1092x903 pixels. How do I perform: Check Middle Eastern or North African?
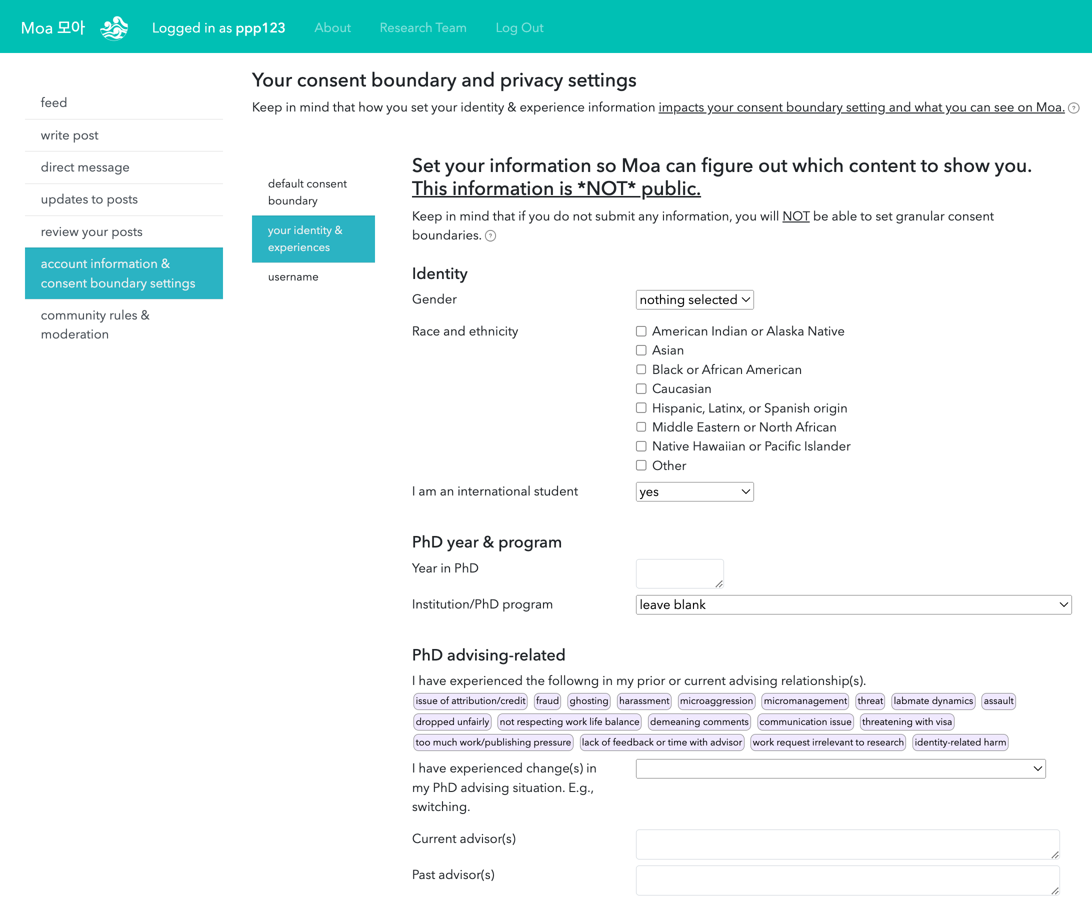tap(641, 427)
